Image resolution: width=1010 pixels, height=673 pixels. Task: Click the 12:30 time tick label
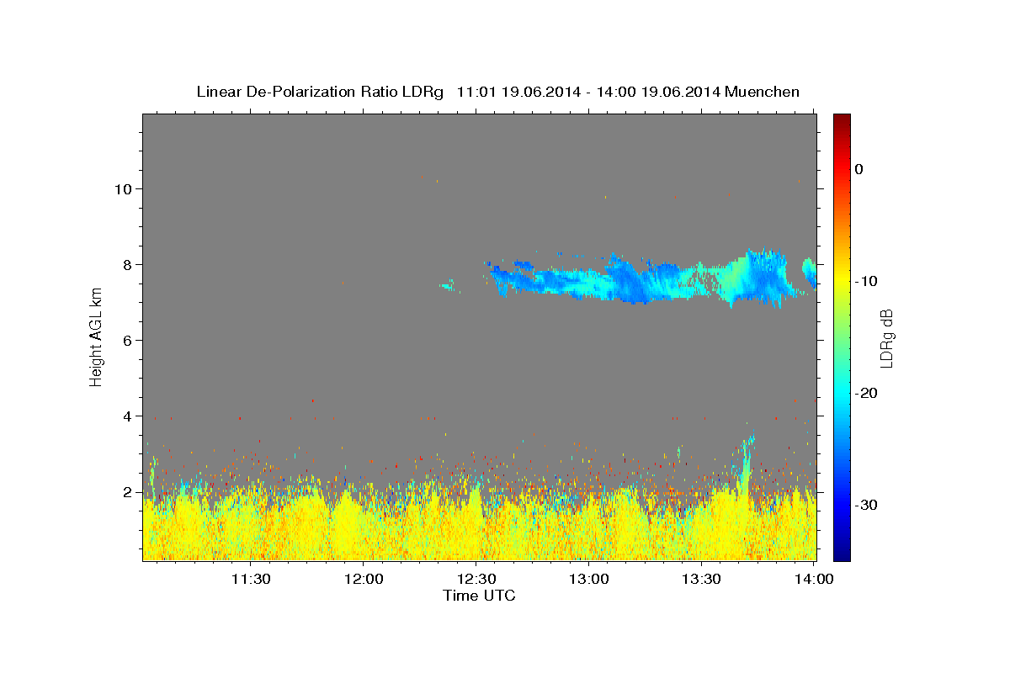(476, 579)
